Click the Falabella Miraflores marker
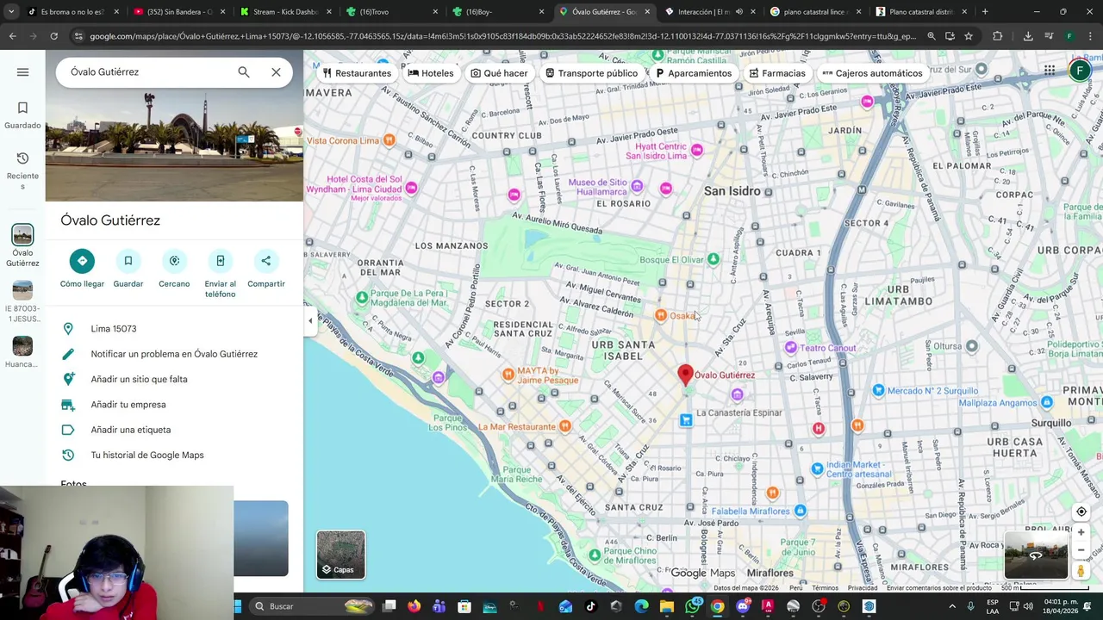The height and width of the screenshot is (620, 1103). tap(800, 512)
